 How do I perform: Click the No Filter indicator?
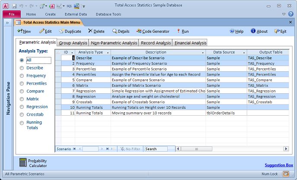click(130, 149)
